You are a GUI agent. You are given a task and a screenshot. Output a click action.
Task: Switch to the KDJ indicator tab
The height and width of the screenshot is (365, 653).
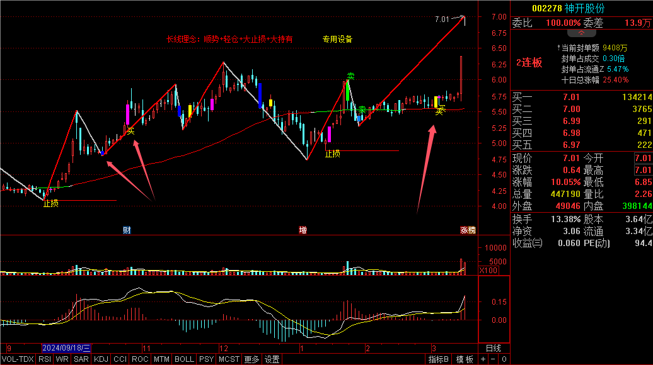[101, 359]
